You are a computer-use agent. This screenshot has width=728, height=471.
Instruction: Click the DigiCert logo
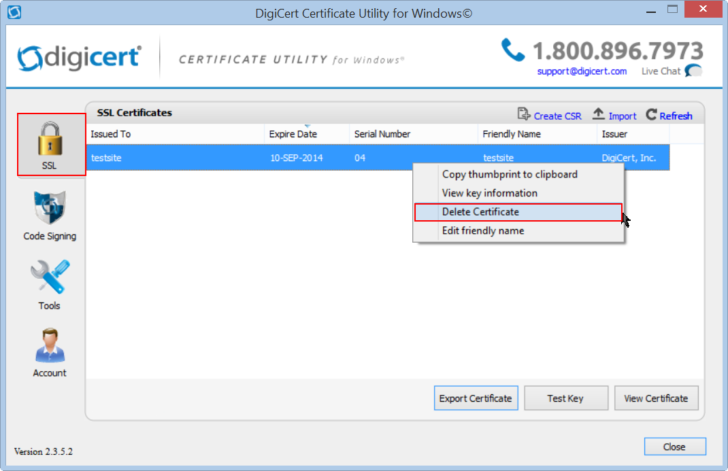tap(79, 58)
